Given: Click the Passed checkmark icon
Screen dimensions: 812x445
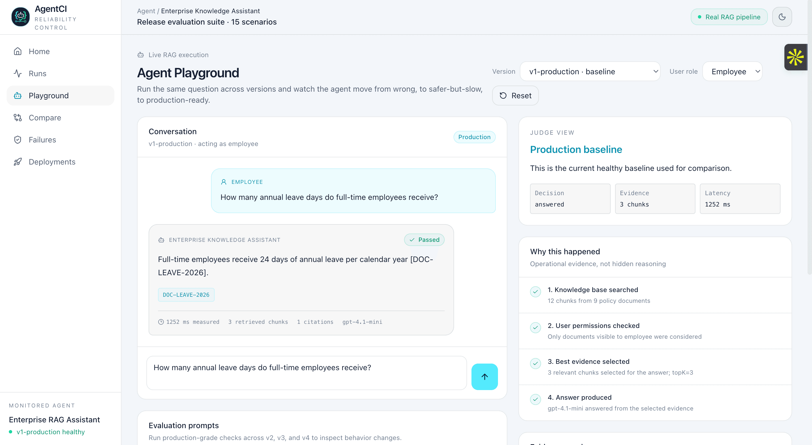Looking at the screenshot, I should (x=412, y=240).
